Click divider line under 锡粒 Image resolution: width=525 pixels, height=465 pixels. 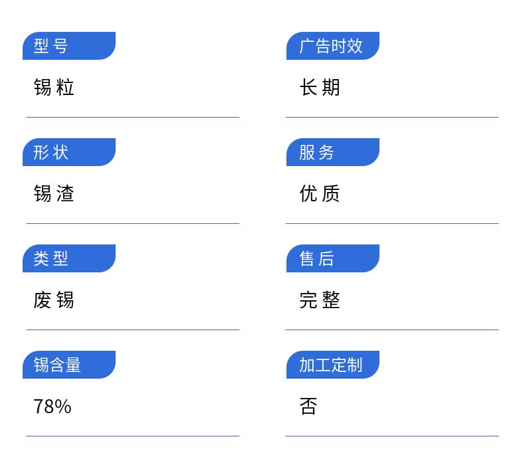click(x=133, y=117)
